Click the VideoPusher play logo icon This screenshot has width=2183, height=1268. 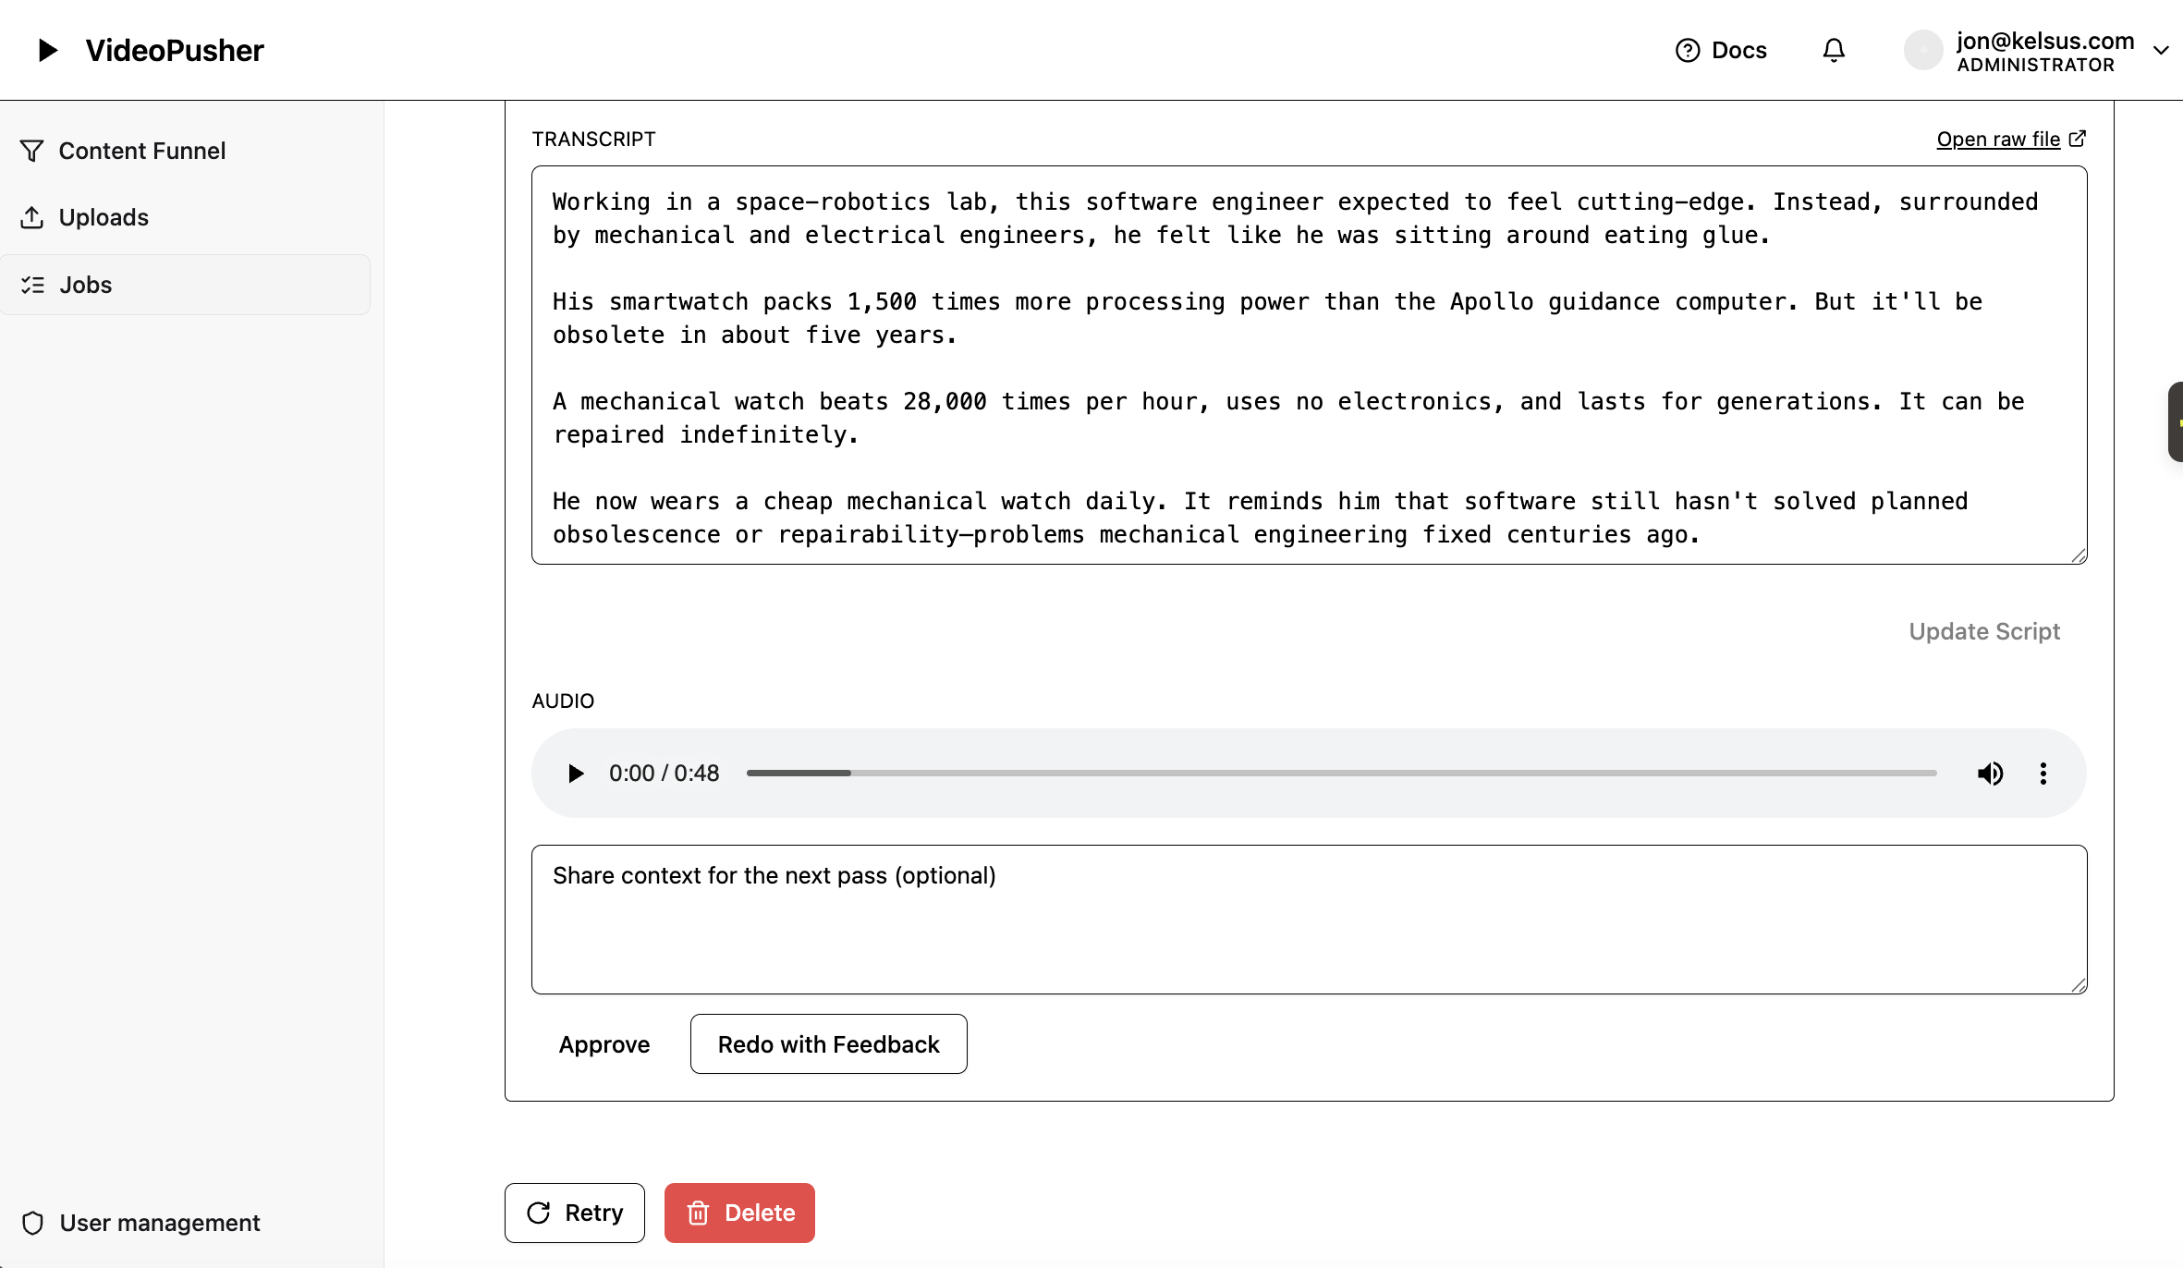pos(47,50)
